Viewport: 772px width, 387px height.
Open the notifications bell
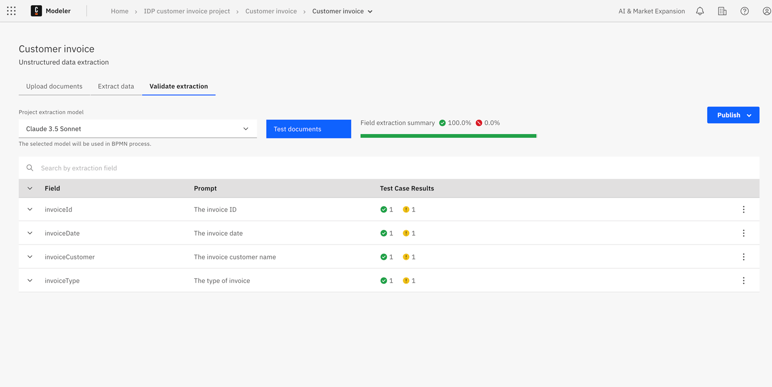tap(699, 11)
